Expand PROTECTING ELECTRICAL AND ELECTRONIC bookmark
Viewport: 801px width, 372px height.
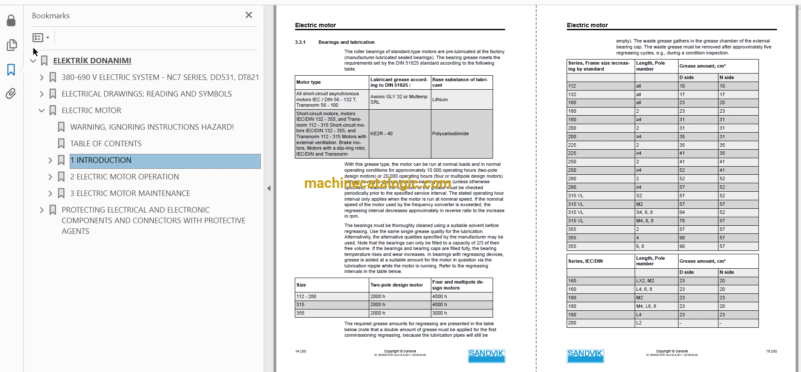(x=42, y=210)
